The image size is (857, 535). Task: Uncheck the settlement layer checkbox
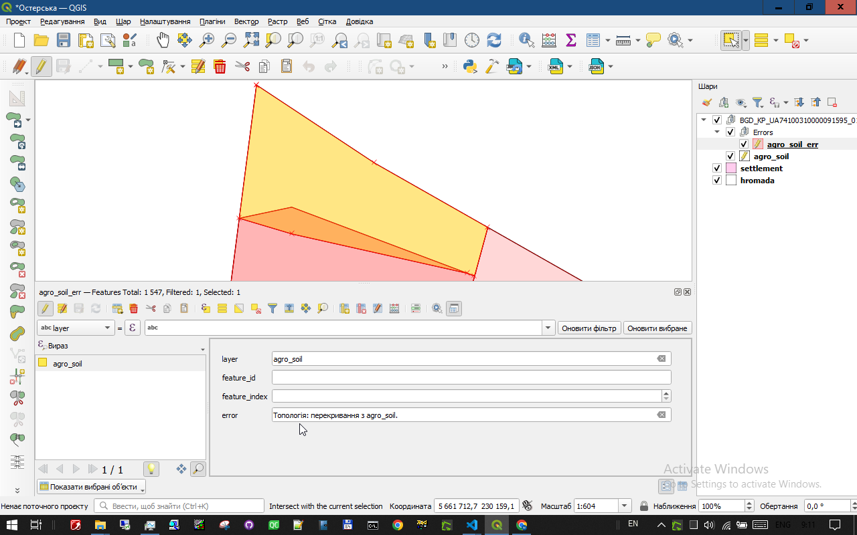pos(717,169)
